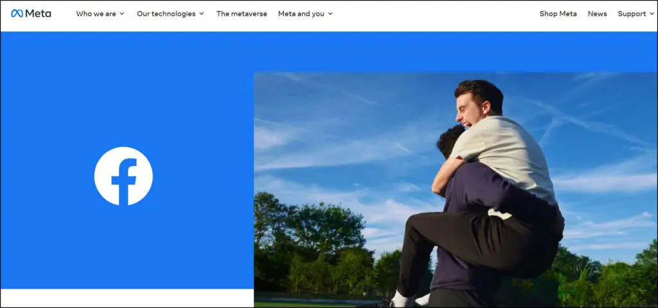Expand the chevron next to Meta and you
The height and width of the screenshot is (308, 658).
[330, 14]
